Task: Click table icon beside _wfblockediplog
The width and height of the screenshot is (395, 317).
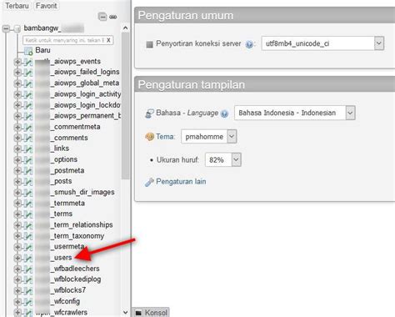Action: click(x=27, y=280)
